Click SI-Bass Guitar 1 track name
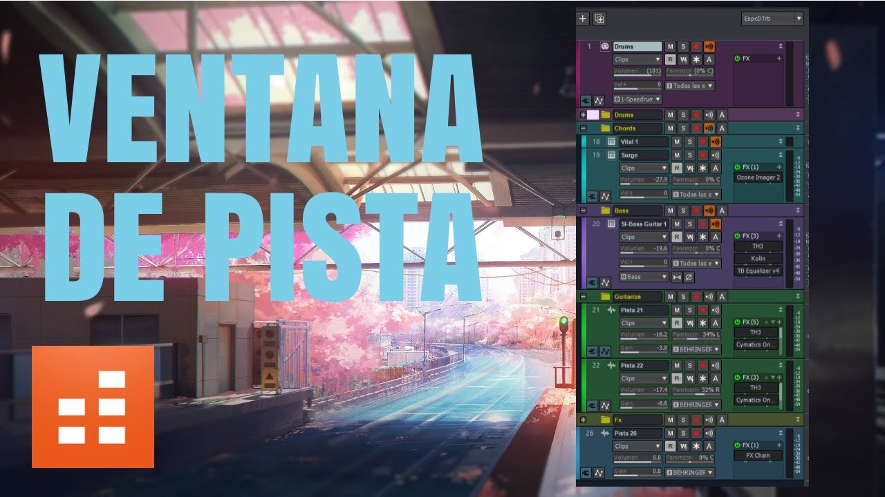 (643, 224)
